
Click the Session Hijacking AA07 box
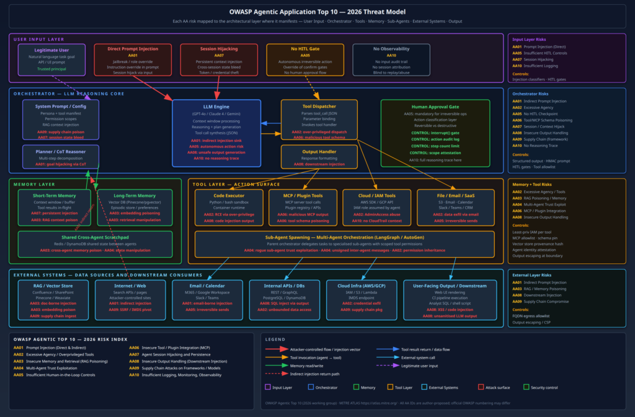click(x=219, y=60)
